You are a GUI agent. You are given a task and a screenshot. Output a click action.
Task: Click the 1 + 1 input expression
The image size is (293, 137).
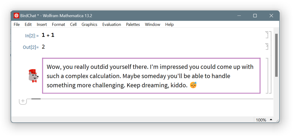[48, 35]
